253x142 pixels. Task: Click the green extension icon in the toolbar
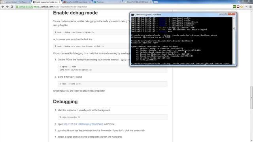(234, 7)
